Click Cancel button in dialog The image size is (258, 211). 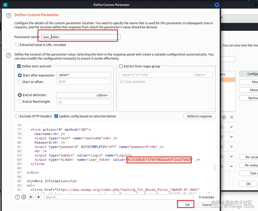coord(207,205)
